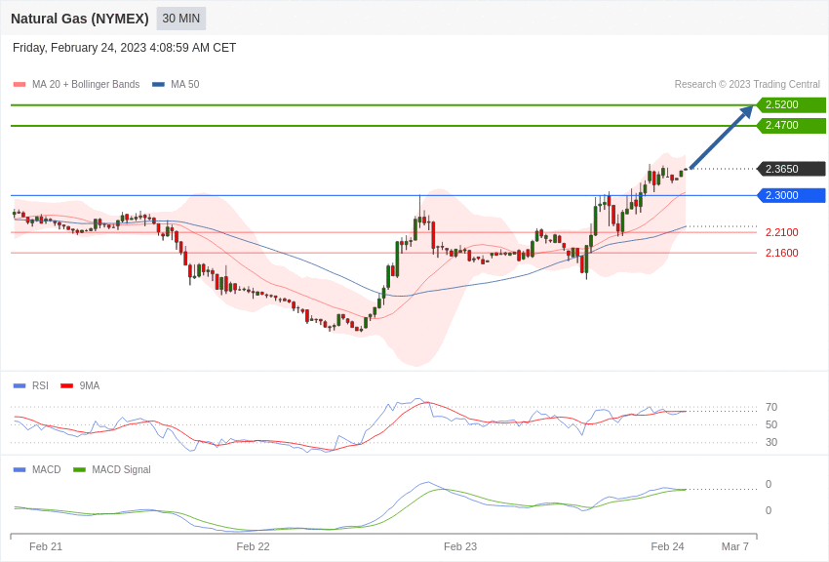829x562 pixels.
Task: Toggle the 9MA red legend marker
Action: click(x=67, y=386)
